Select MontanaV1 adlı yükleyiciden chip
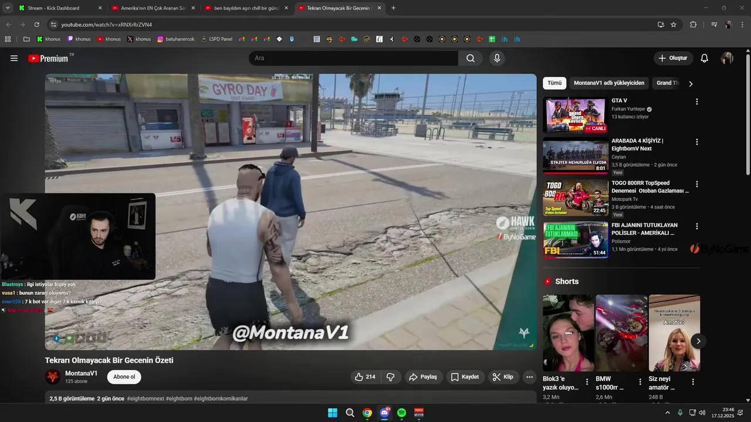The height and width of the screenshot is (422, 751). pyautogui.click(x=609, y=83)
